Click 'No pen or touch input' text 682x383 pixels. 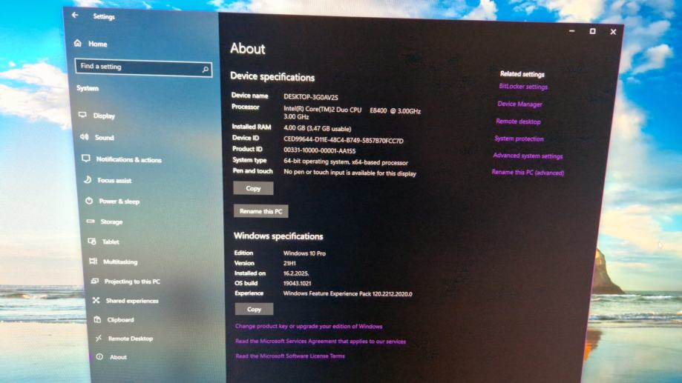[x=350, y=173]
